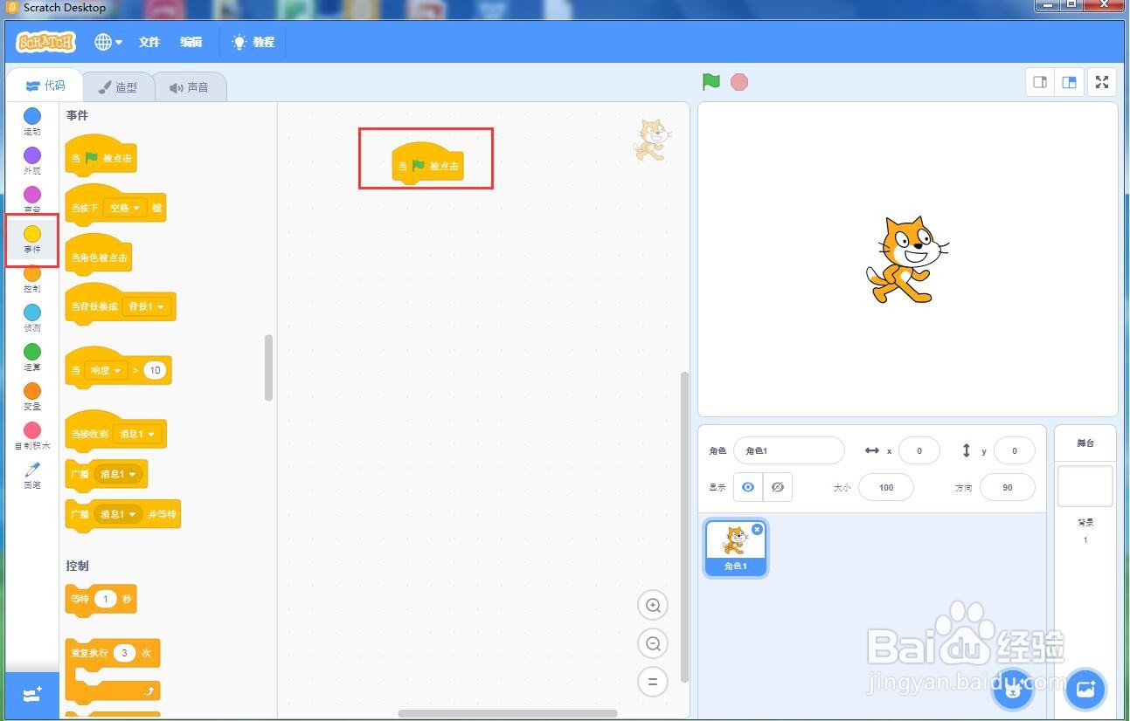Open the 消息1 dropdown in the broadcast block

coord(118,474)
